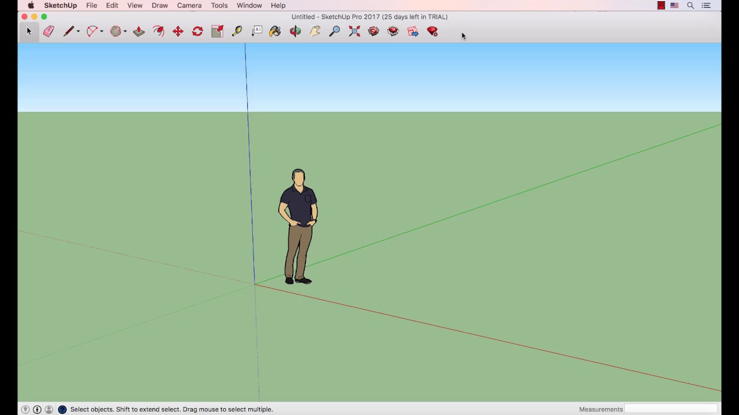This screenshot has height=415, width=739.
Task: Click the Send to LayOut icon
Action: (413, 32)
